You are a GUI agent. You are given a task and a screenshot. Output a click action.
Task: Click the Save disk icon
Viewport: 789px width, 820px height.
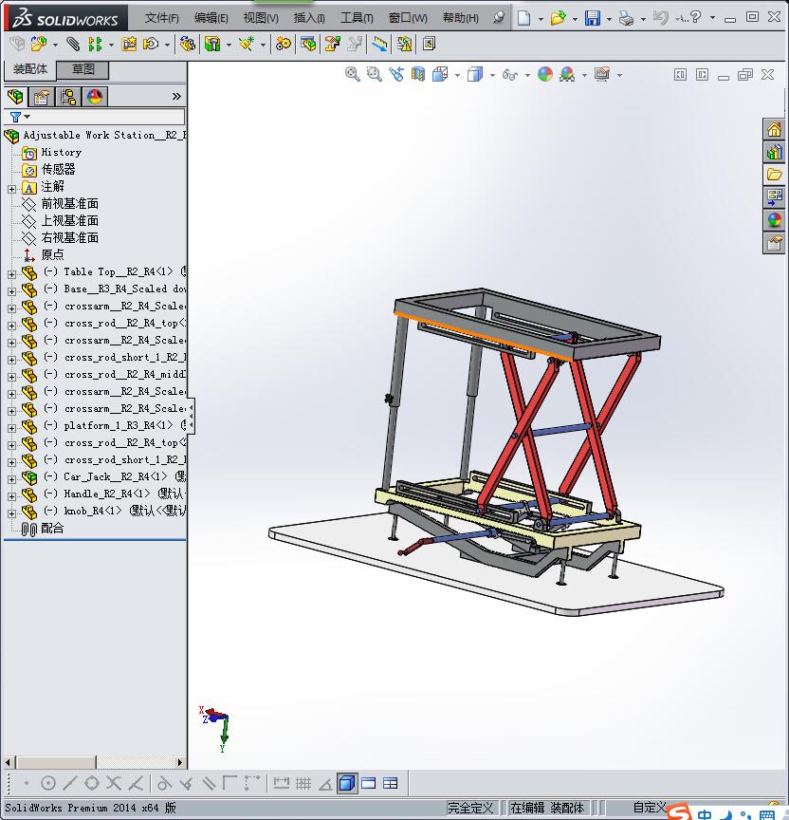pyautogui.click(x=593, y=18)
